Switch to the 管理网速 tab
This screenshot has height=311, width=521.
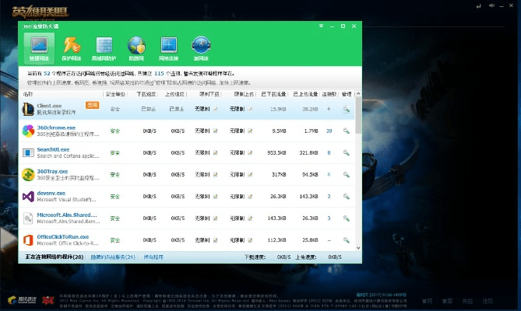pos(38,48)
